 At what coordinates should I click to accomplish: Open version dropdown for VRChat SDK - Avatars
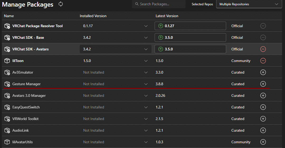click(x=146, y=49)
